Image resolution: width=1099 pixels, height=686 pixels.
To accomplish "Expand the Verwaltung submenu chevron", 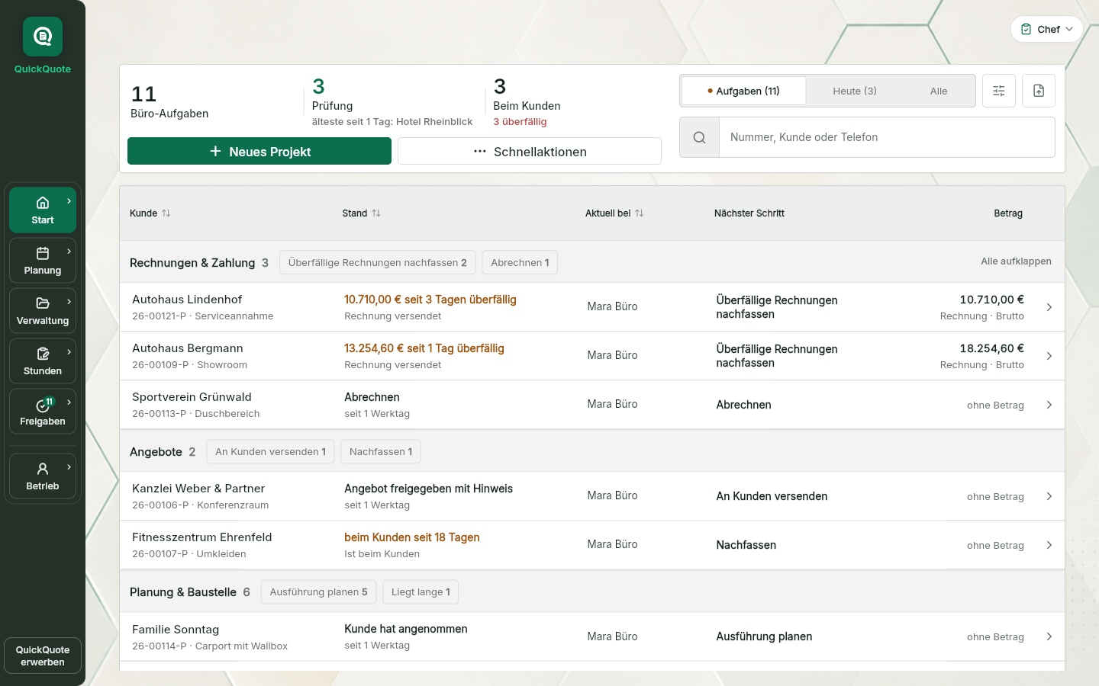I will (69, 302).
